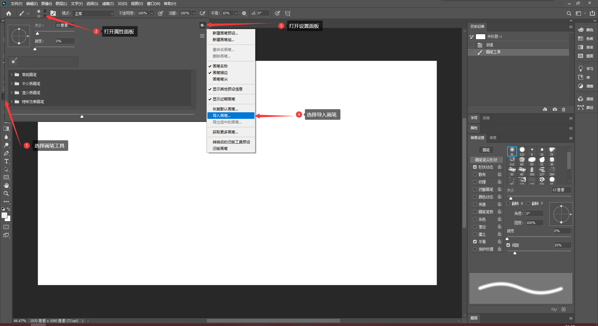Click the 画笔 button in brush settings
This screenshot has height=326, width=598.
[486, 150]
